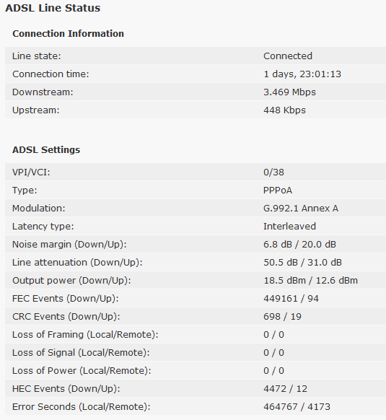Screen dimensions: 386x420
Task: Click the '50.5 dB / 31.0 dB' value
Action: pos(302,263)
